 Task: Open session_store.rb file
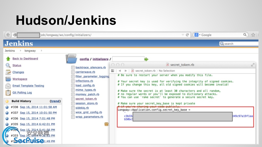point(86,103)
